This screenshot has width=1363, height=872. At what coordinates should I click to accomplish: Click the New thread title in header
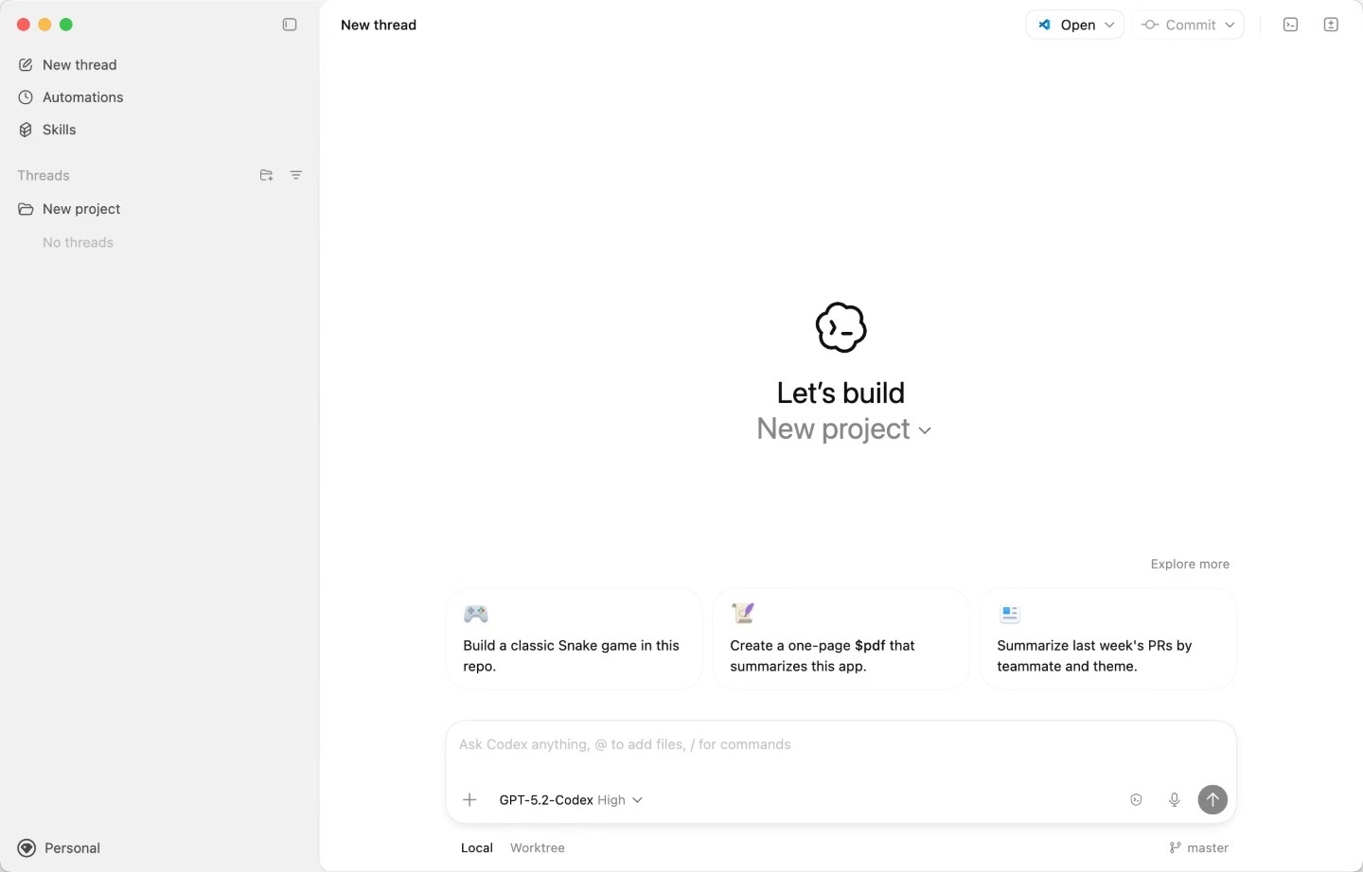(379, 26)
